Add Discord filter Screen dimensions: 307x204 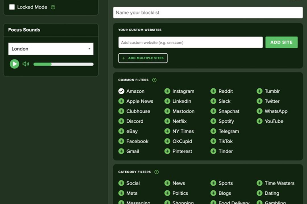coord(121,121)
